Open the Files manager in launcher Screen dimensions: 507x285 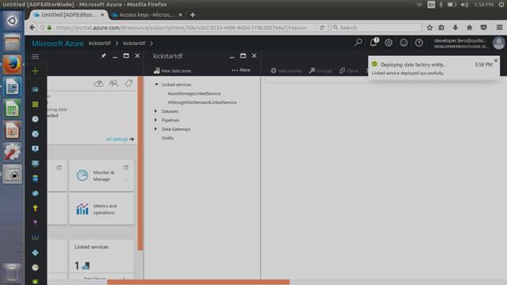[13, 43]
